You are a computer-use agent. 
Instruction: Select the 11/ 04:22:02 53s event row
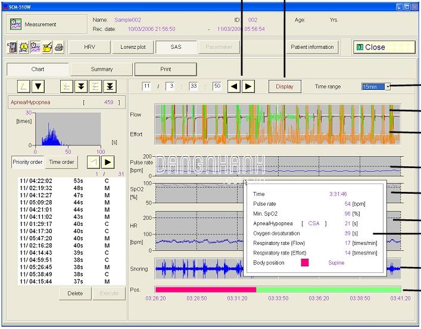tap(71, 181)
